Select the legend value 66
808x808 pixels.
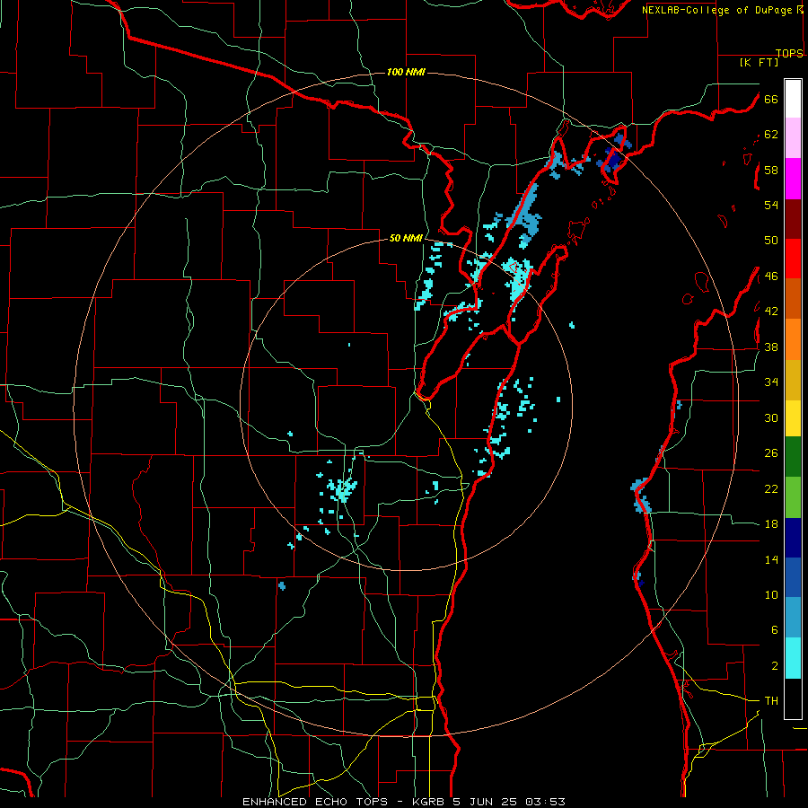771,99
